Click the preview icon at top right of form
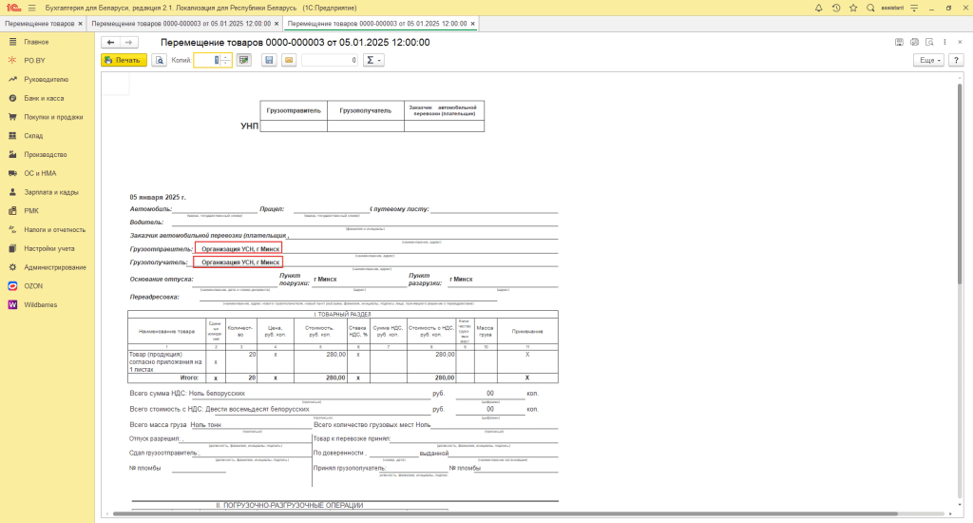Image resolution: width=973 pixels, height=523 pixels. (x=929, y=42)
